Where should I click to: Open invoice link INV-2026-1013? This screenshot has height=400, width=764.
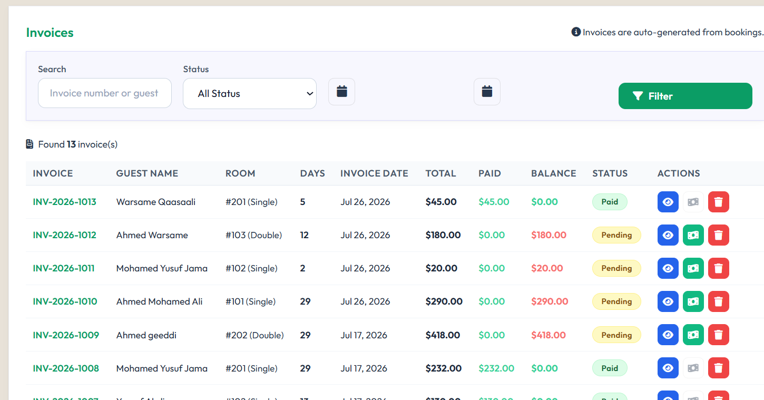click(65, 202)
